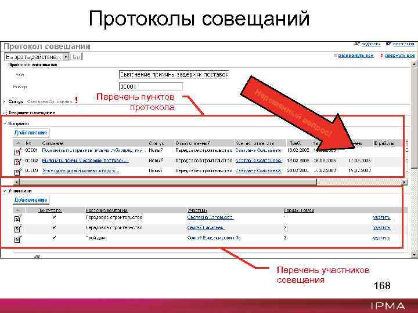This screenshot has height=313, width=418.
Task: Open the edit icon for question 00002
Action: click(17, 162)
